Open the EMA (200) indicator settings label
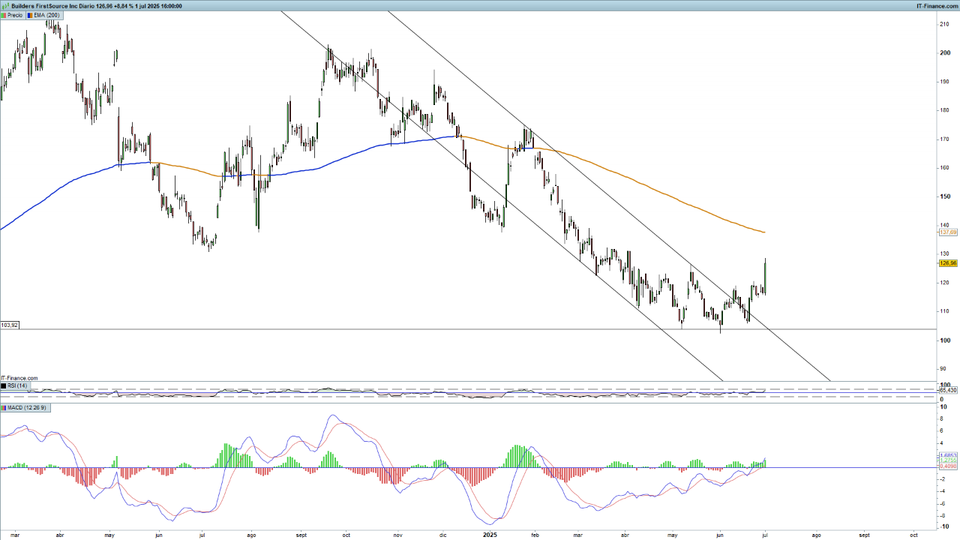The height and width of the screenshot is (540, 960). pyautogui.click(x=46, y=15)
